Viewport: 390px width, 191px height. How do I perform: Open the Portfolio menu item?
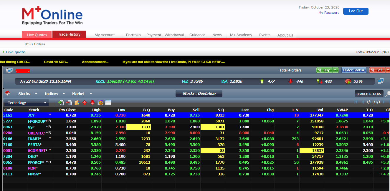point(133,35)
